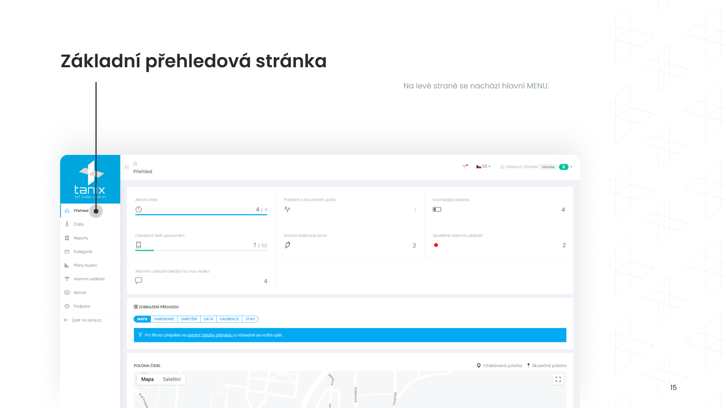726x408 pixels.
Task: Click the home breadcrumb icon above Přehled
Action: tap(135, 164)
